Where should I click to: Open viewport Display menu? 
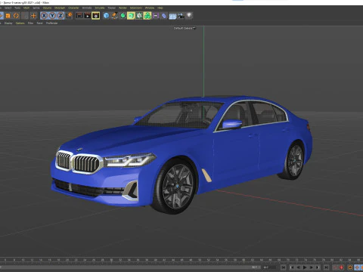[8, 23]
